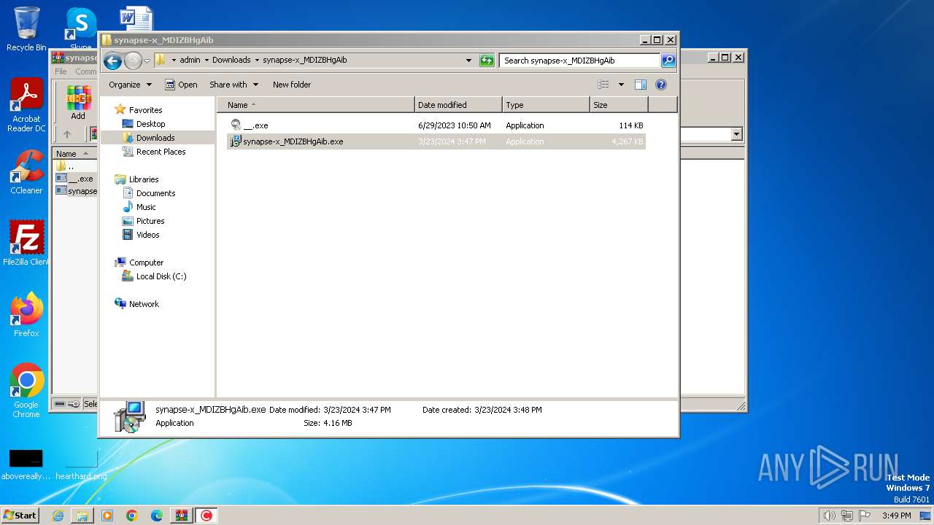This screenshot has height=525, width=934.
Task: Open the recent pages dropdown arrow
Action: coord(147,61)
